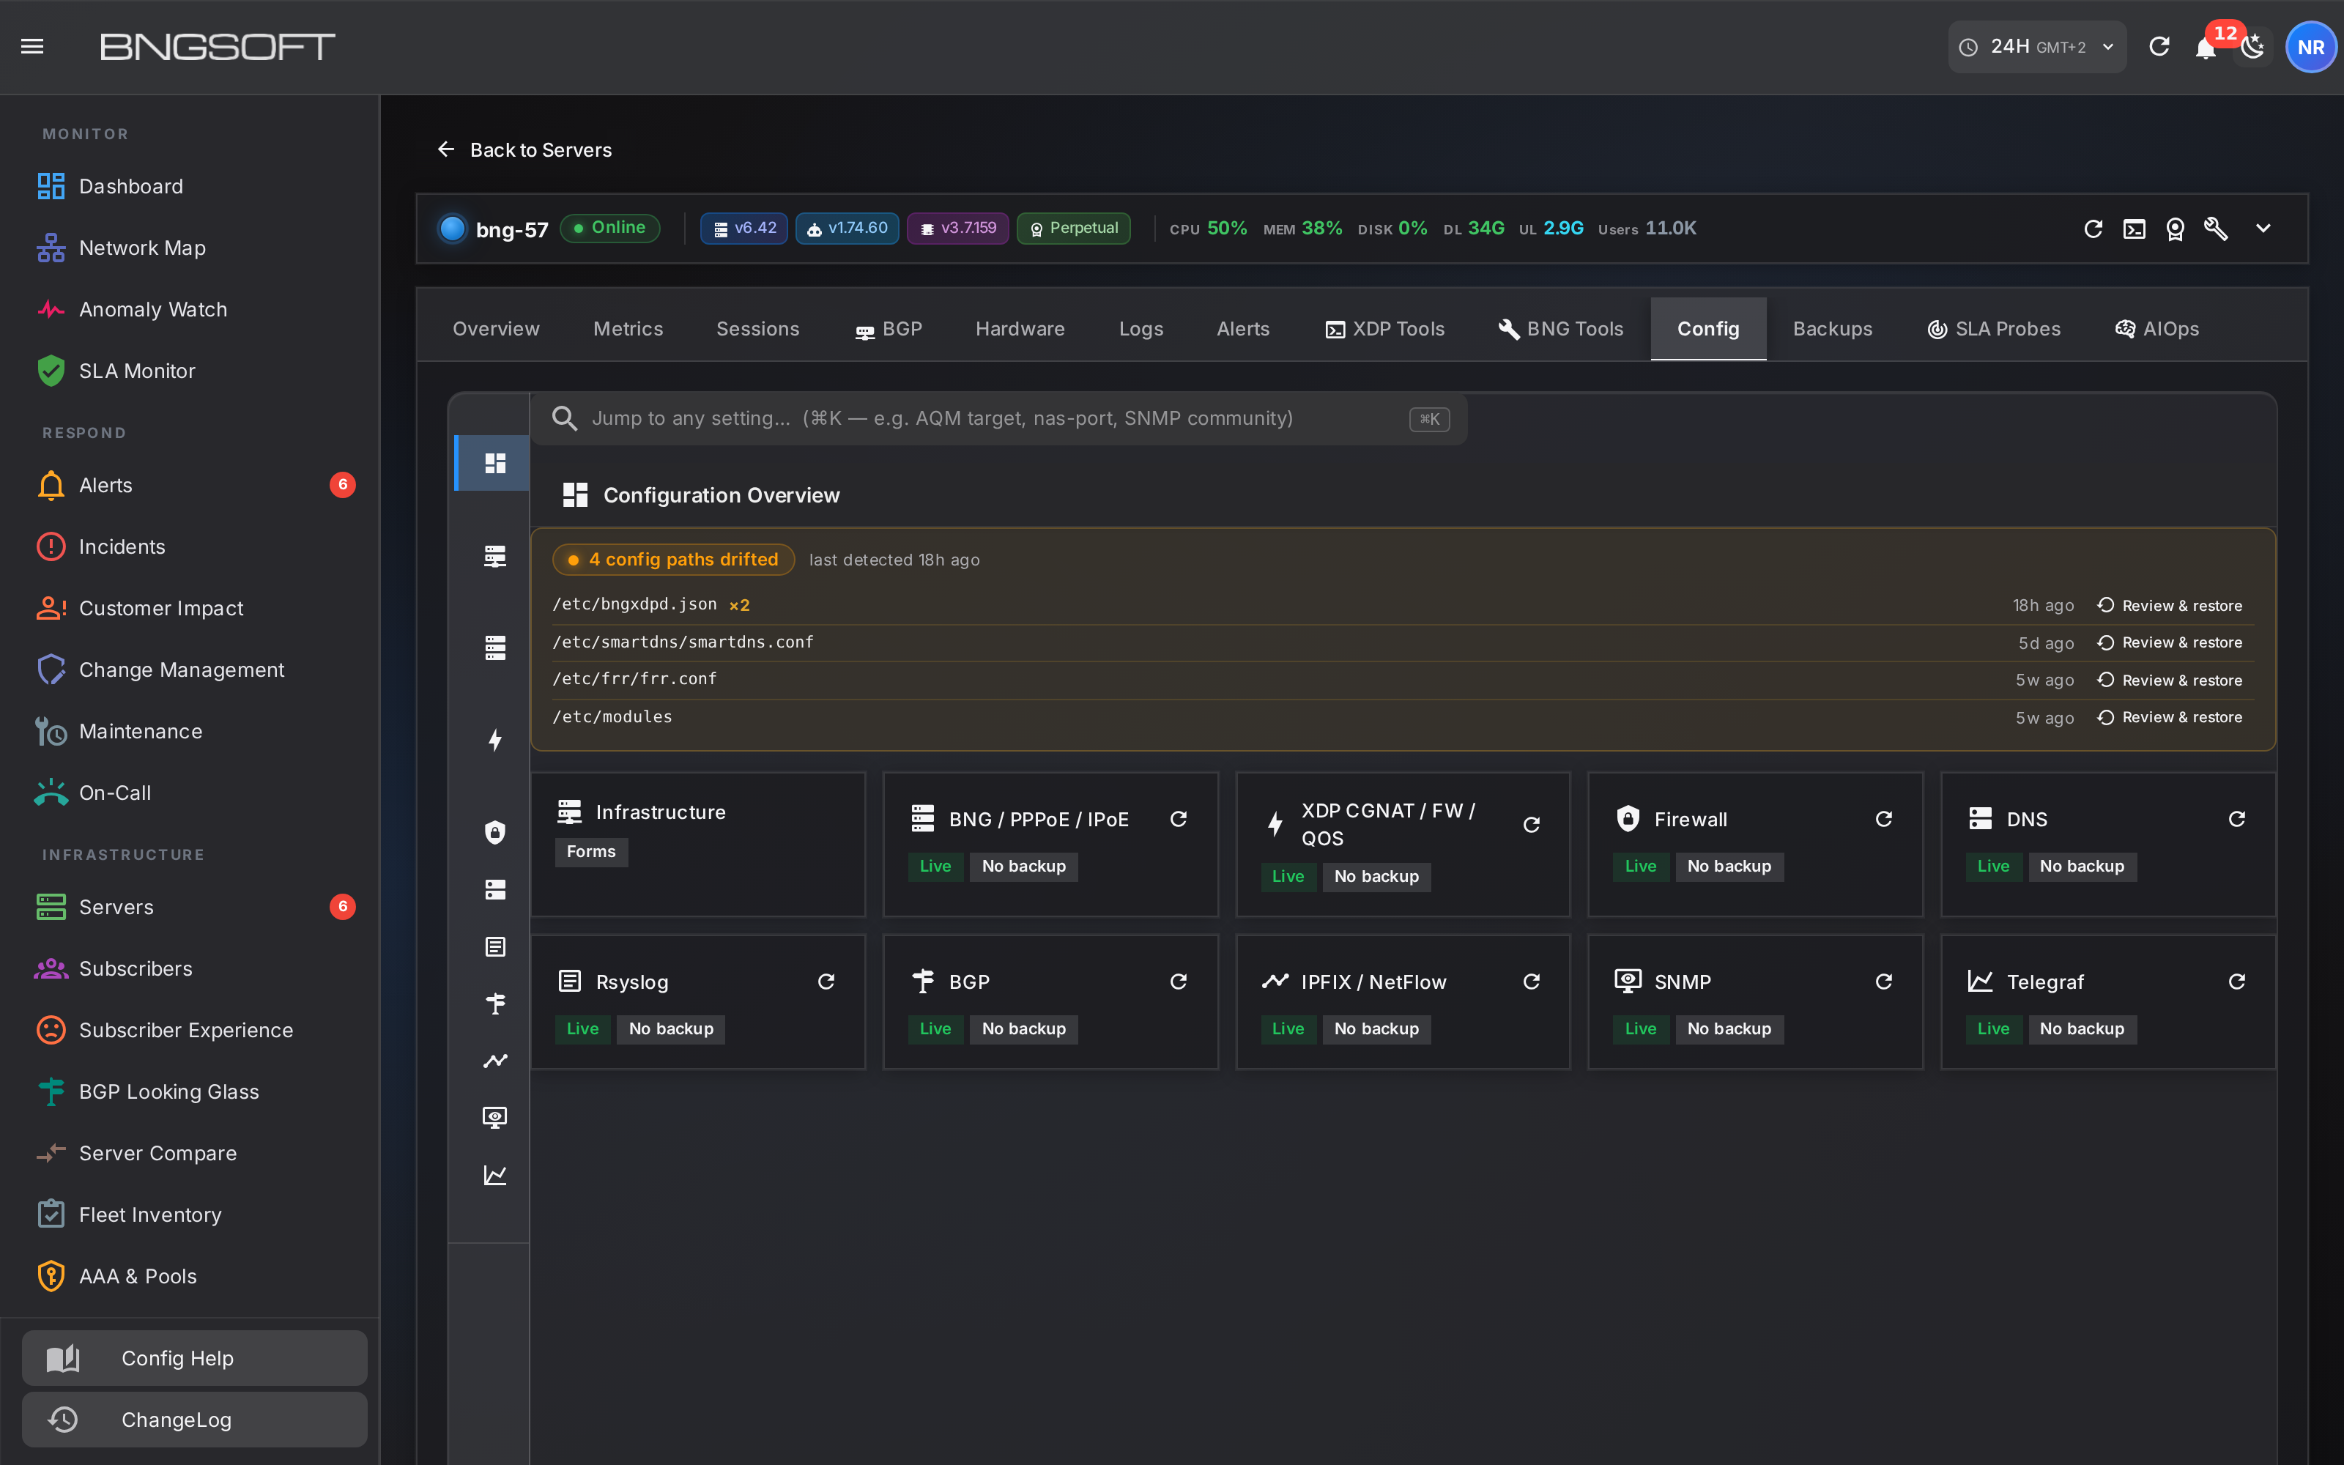Open BGP Looking Glass in sidebar
This screenshot has width=2344, height=1465.
pos(190,1092)
